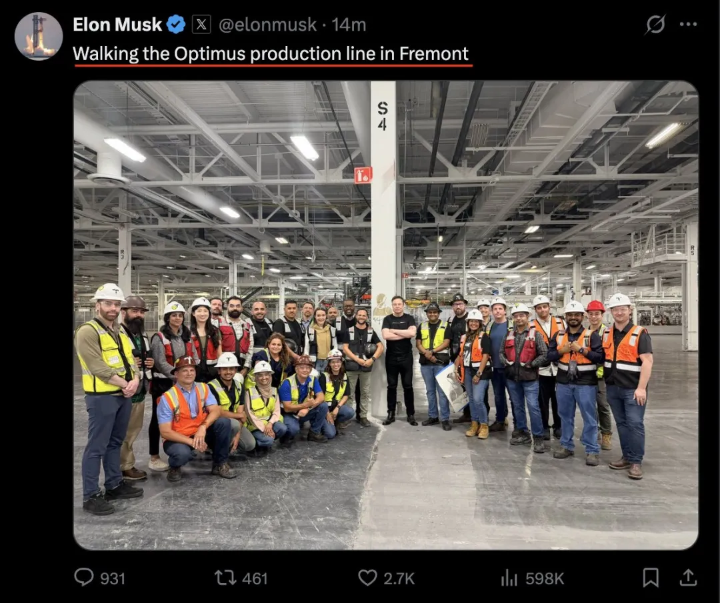
Task: Open the @elonmusk handle link
Action: (x=268, y=25)
